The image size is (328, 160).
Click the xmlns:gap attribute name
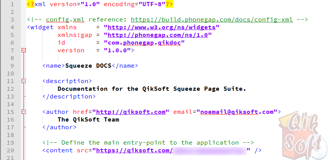(75, 35)
